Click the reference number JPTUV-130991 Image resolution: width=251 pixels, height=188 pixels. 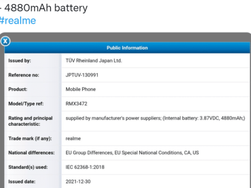[x=82, y=75]
